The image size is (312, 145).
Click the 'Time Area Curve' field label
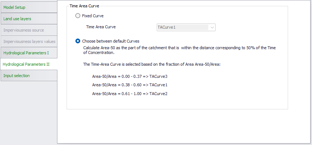[x=101, y=27]
